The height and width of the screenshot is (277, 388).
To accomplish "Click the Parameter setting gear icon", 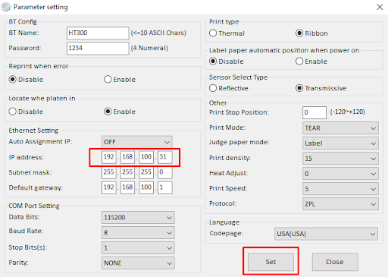I will tap(6, 7).
